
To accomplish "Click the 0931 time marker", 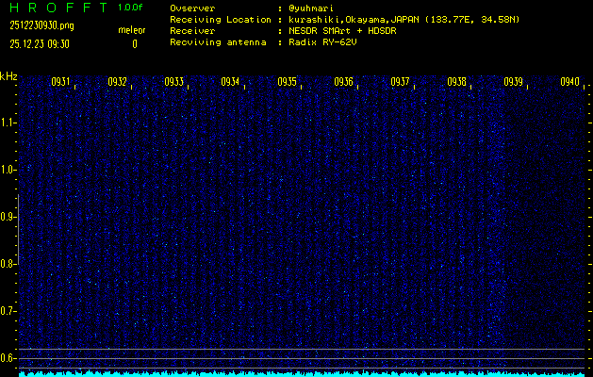I will tap(60, 82).
